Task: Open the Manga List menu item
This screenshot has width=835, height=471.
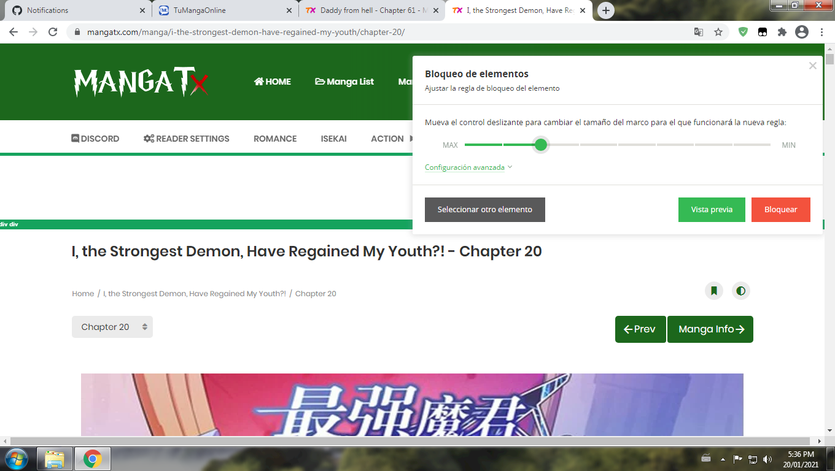Action: pos(344,82)
